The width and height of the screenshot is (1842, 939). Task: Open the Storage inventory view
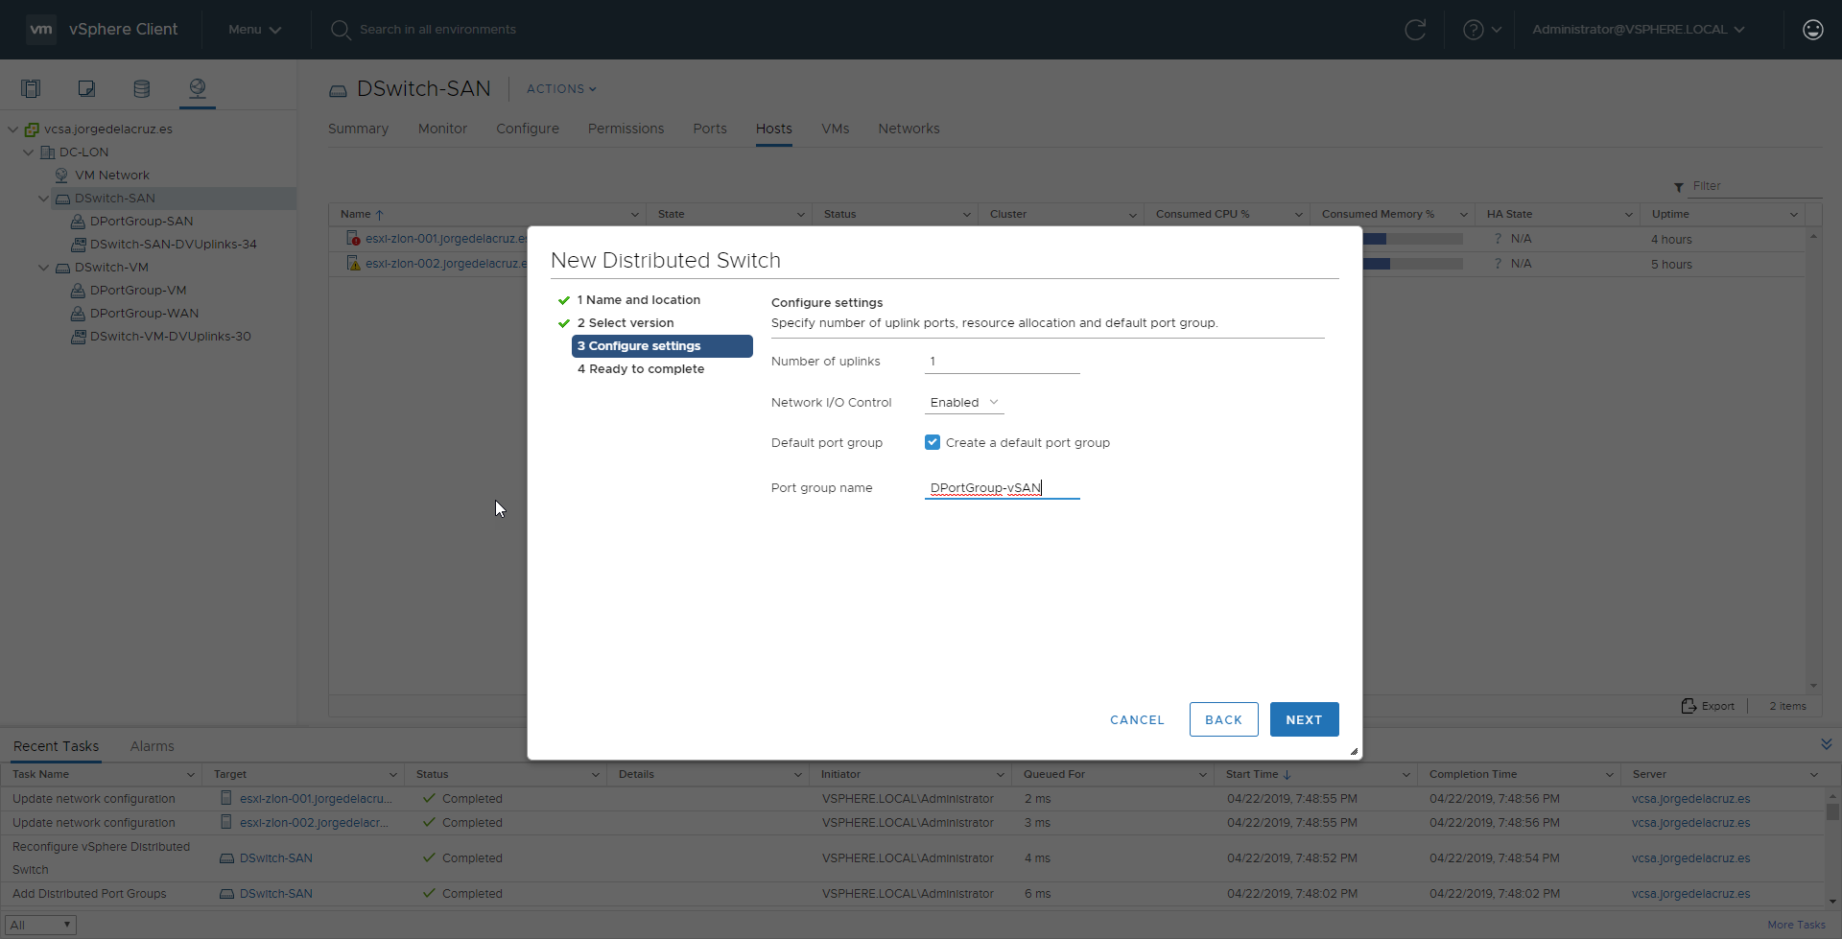142,89
